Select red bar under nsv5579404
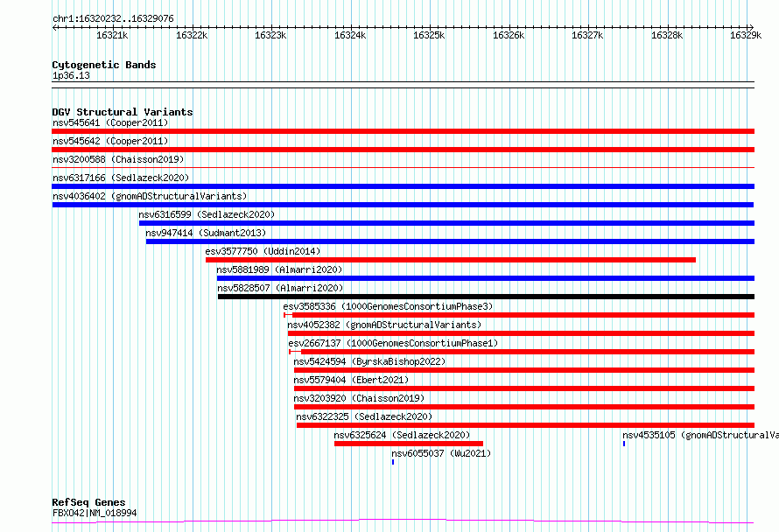 point(524,388)
